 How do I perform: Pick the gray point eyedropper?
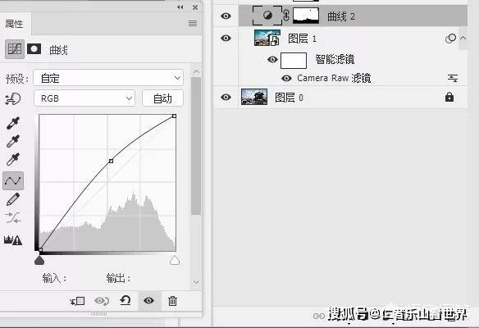[13, 141]
